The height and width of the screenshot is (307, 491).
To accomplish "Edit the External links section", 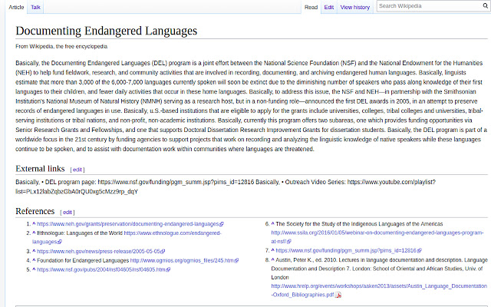I will tap(77, 170).
